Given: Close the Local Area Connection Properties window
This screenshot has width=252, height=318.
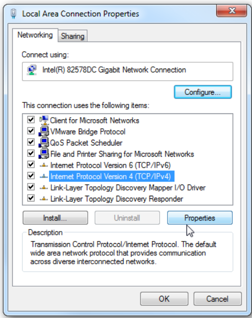Looking at the screenshot, I should (x=232, y=11).
